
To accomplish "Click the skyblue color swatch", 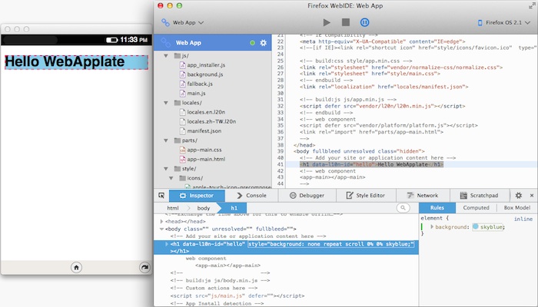I will 477,227.
